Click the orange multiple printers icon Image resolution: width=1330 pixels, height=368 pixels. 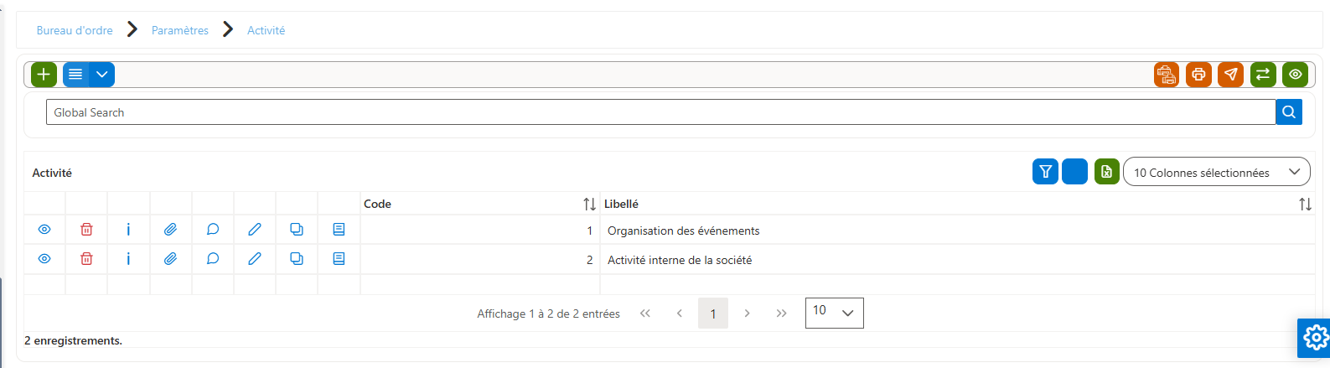point(1166,75)
